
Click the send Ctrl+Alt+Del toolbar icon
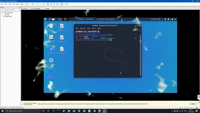[33, 4]
